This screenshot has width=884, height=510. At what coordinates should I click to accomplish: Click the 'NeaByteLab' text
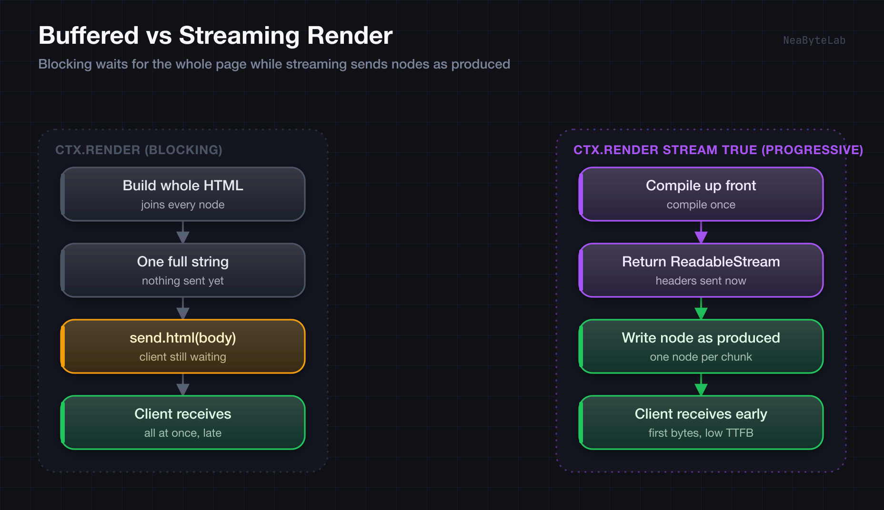click(814, 40)
